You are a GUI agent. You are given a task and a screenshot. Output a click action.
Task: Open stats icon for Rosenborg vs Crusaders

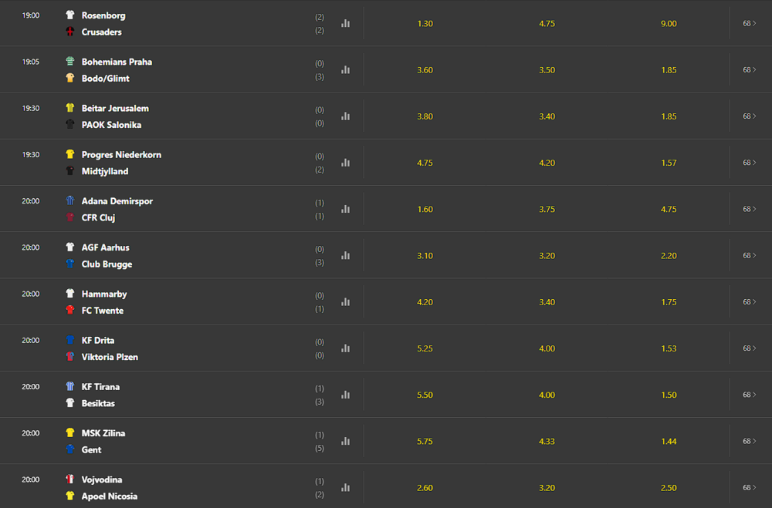[x=346, y=23]
